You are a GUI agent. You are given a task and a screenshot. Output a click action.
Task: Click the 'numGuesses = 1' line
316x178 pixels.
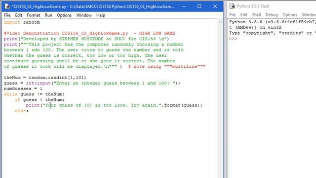coord(23,89)
